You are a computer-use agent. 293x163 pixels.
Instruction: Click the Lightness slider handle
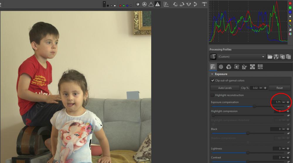[248, 153]
